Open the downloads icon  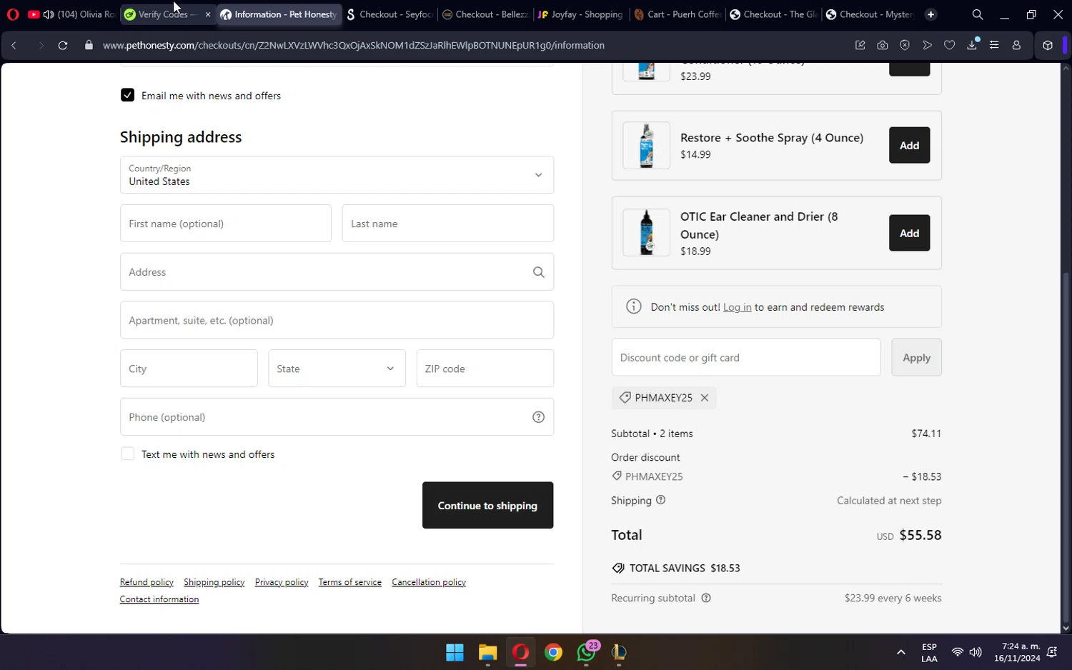coord(972,45)
